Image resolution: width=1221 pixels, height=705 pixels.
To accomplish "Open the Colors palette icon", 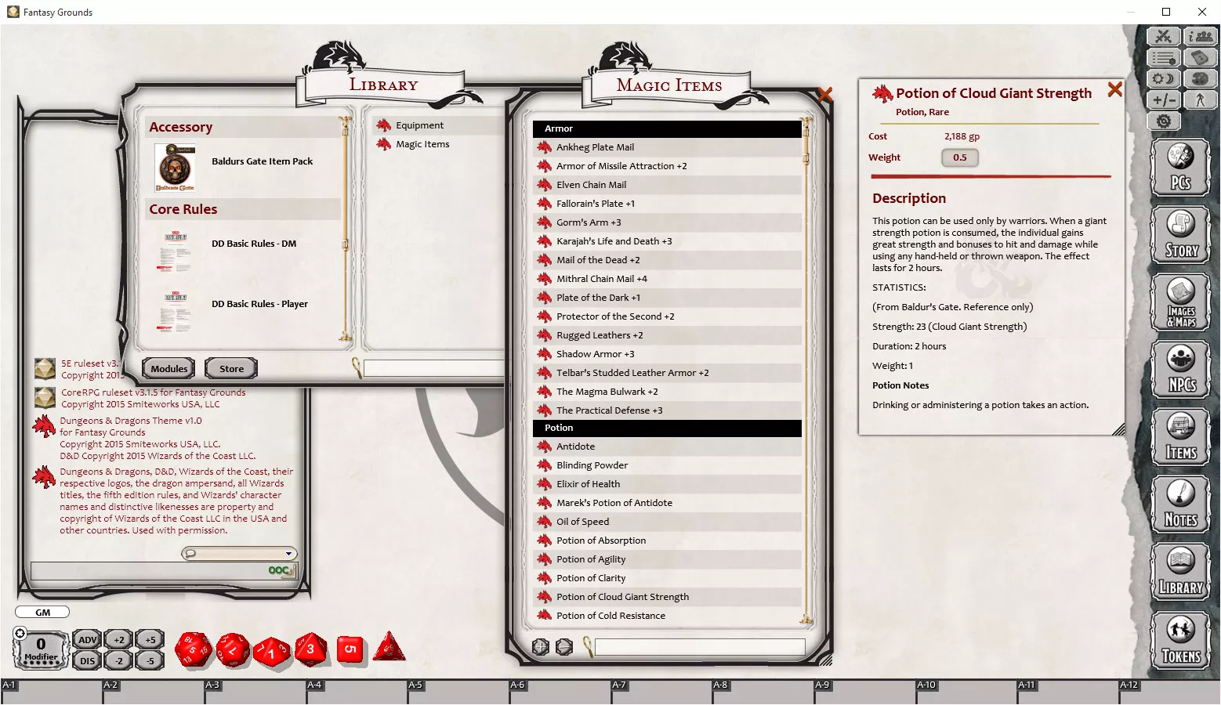I will (1200, 79).
